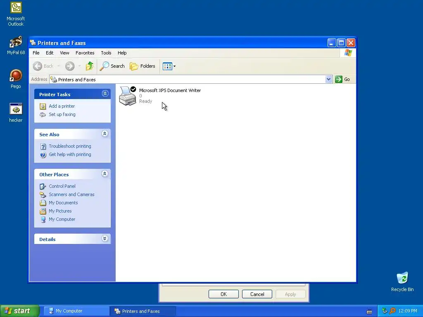This screenshot has height=317, width=423.
Task: Open the File menu
Action: 36,53
